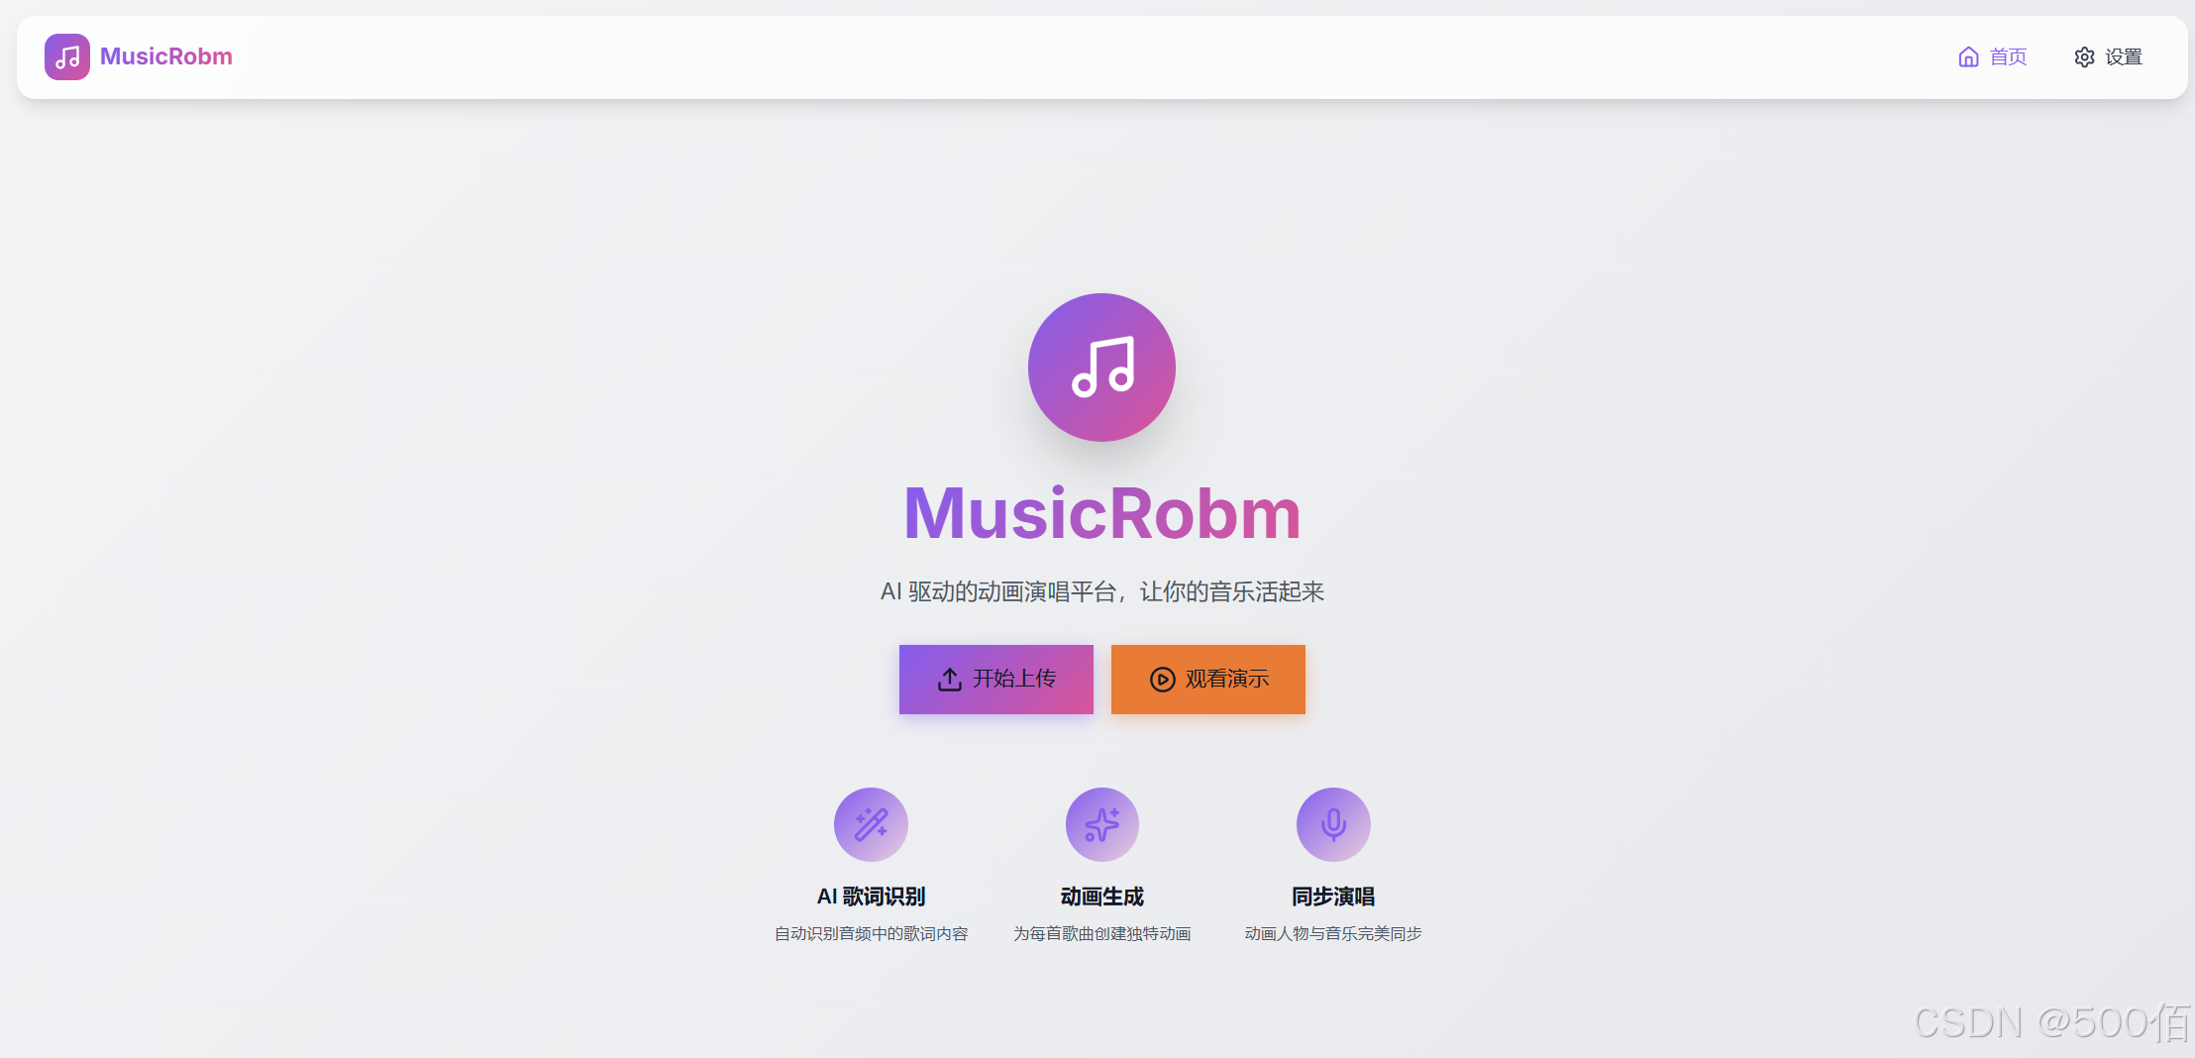Click the 动画生成 sparkles icon
The width and height of the screenshot is (2195, 1058).
[x=1101, y=823]
